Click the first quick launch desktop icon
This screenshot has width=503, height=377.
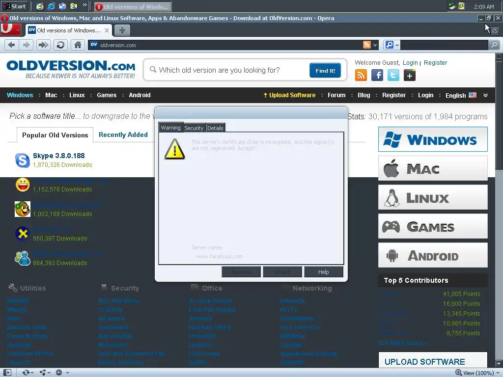[40, 6]
